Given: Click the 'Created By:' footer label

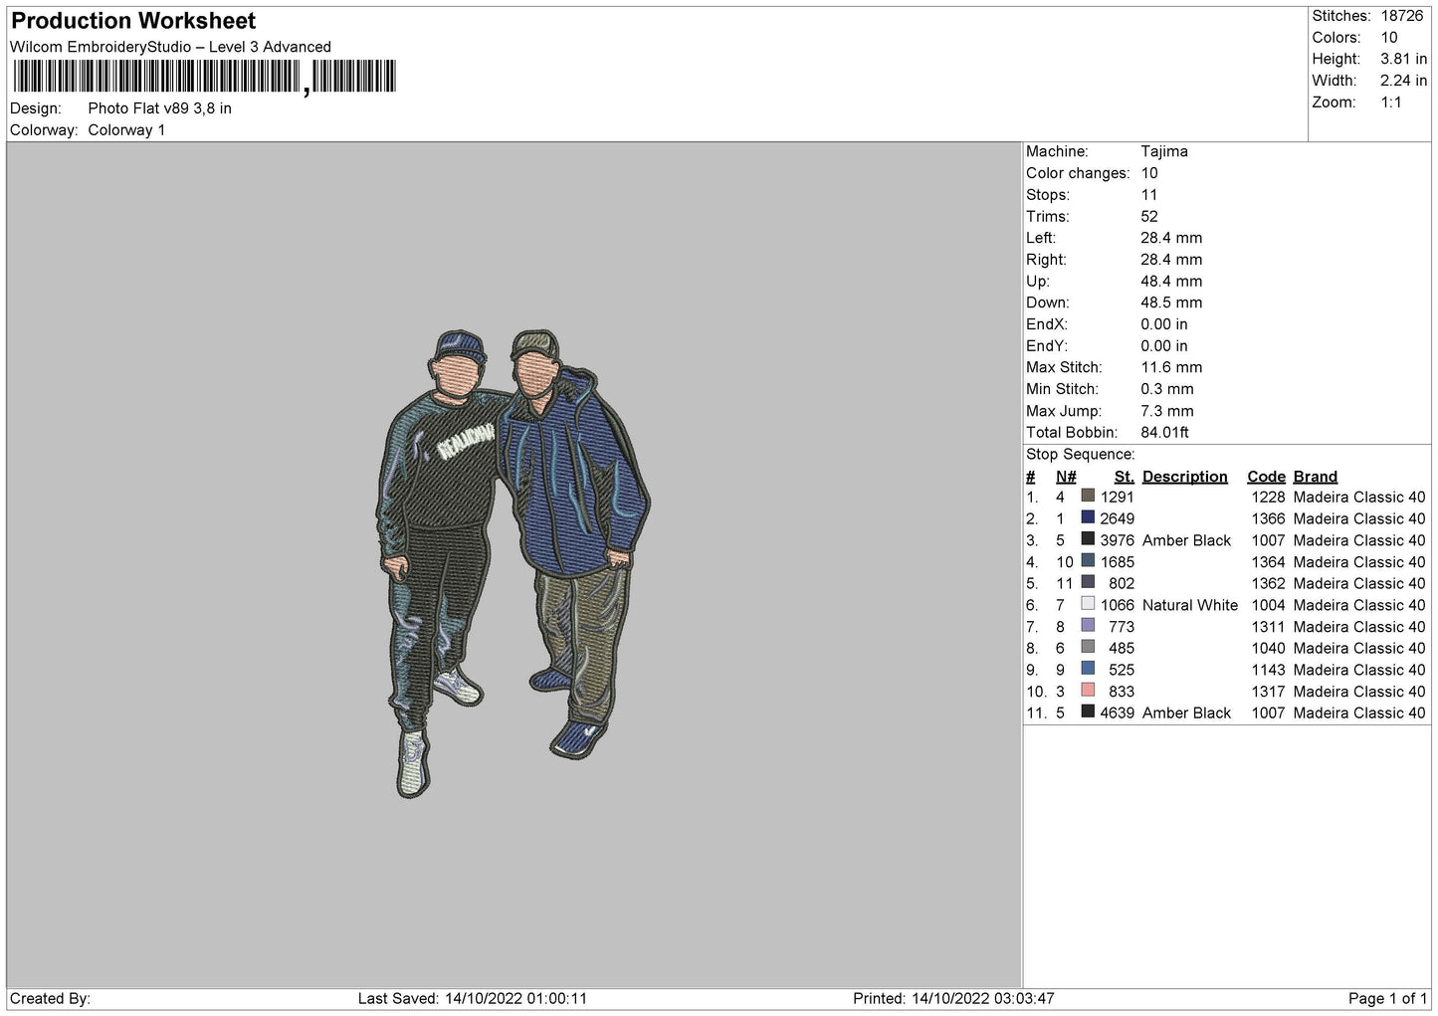Looking at the screenshot, I should point(50,998).
